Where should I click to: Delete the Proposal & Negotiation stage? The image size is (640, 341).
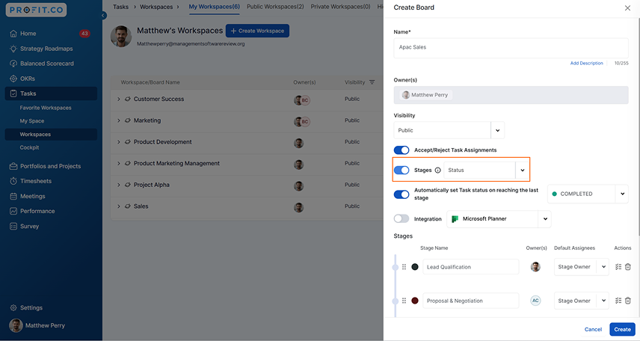(628, 301)
